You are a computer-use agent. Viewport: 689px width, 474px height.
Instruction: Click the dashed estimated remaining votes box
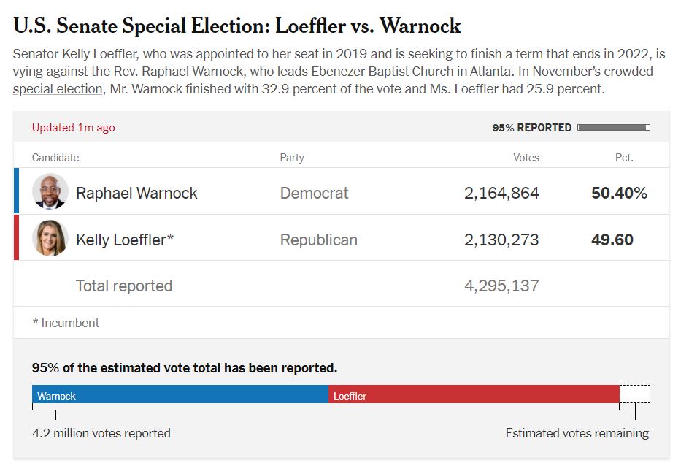coord(634,394)
